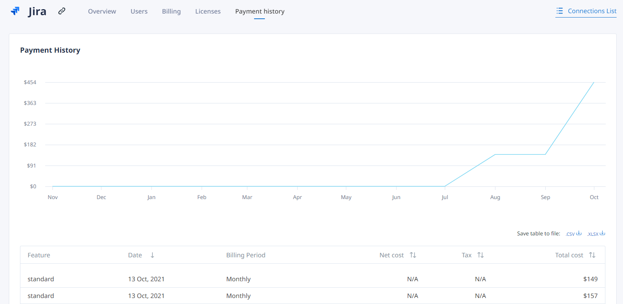Click Date cell in the $157 row
The image size is (623, 304).
pos(146,296)
